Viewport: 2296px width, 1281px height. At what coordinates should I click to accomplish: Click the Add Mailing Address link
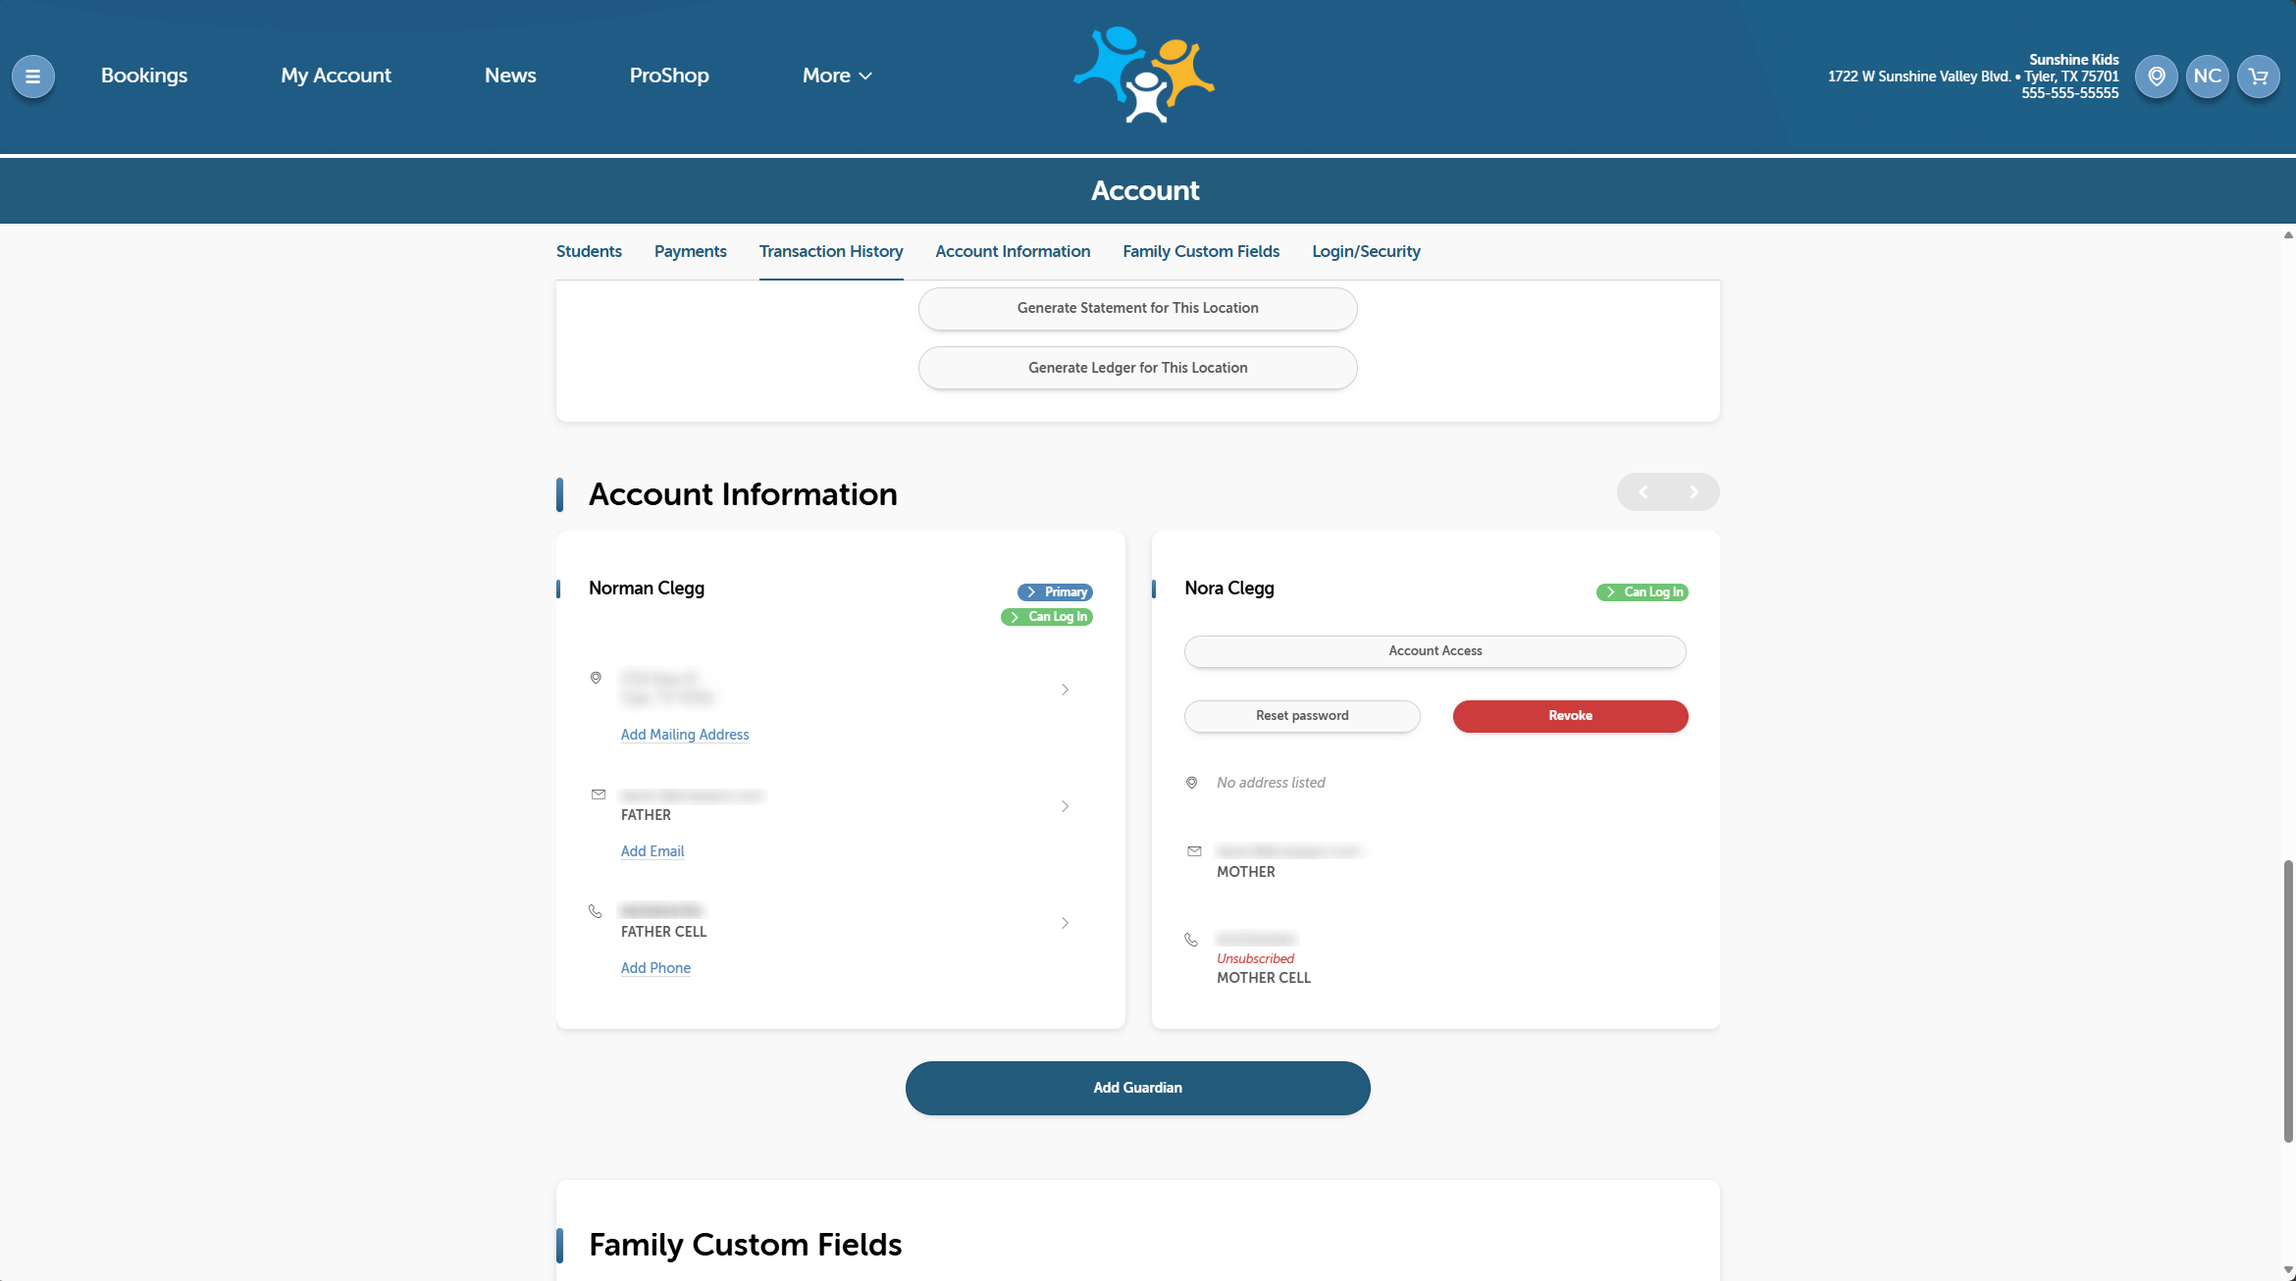(x=685, y=735)
